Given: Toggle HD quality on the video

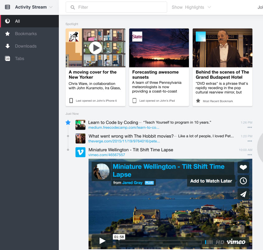Looking at the screenshot, I should [x=220, y=242].
